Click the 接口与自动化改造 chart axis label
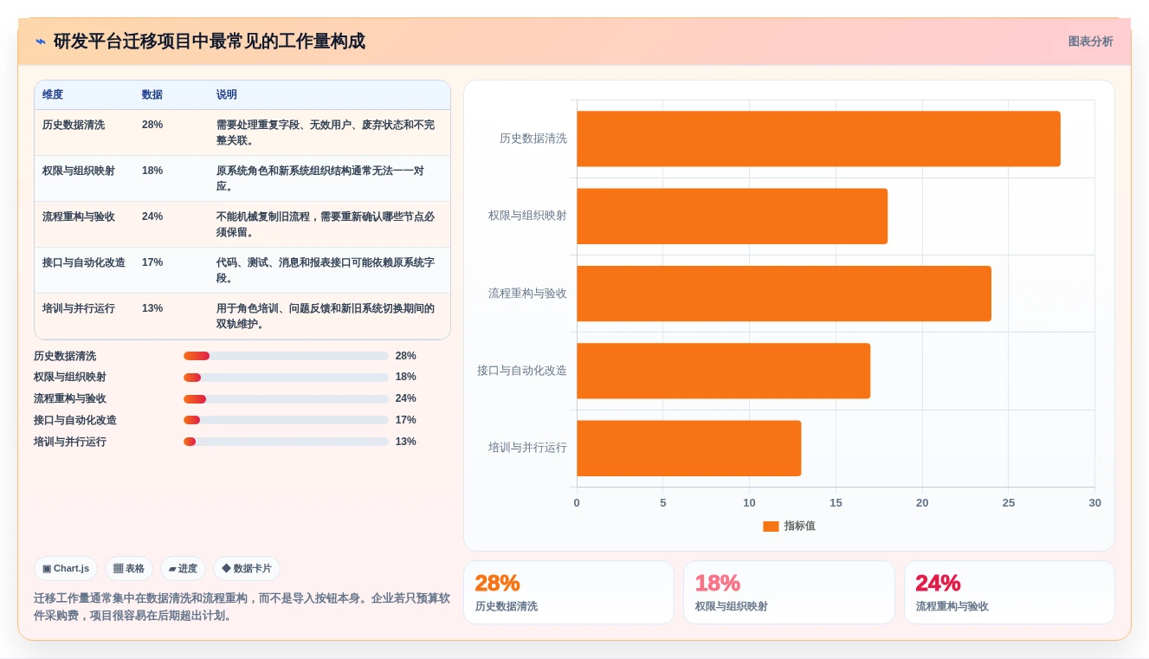 pyautogui.click(x=522, y=371)
